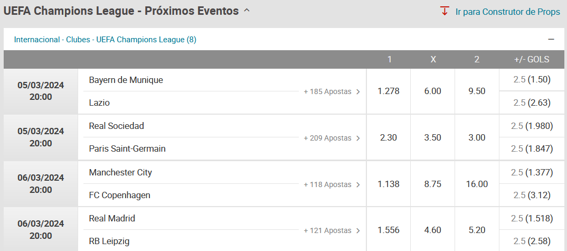Image resolution: width=567 pixels, height=251 pixels.
Task: Pick FC Copenhagen win odds 16.00
Action: point(477,184)
